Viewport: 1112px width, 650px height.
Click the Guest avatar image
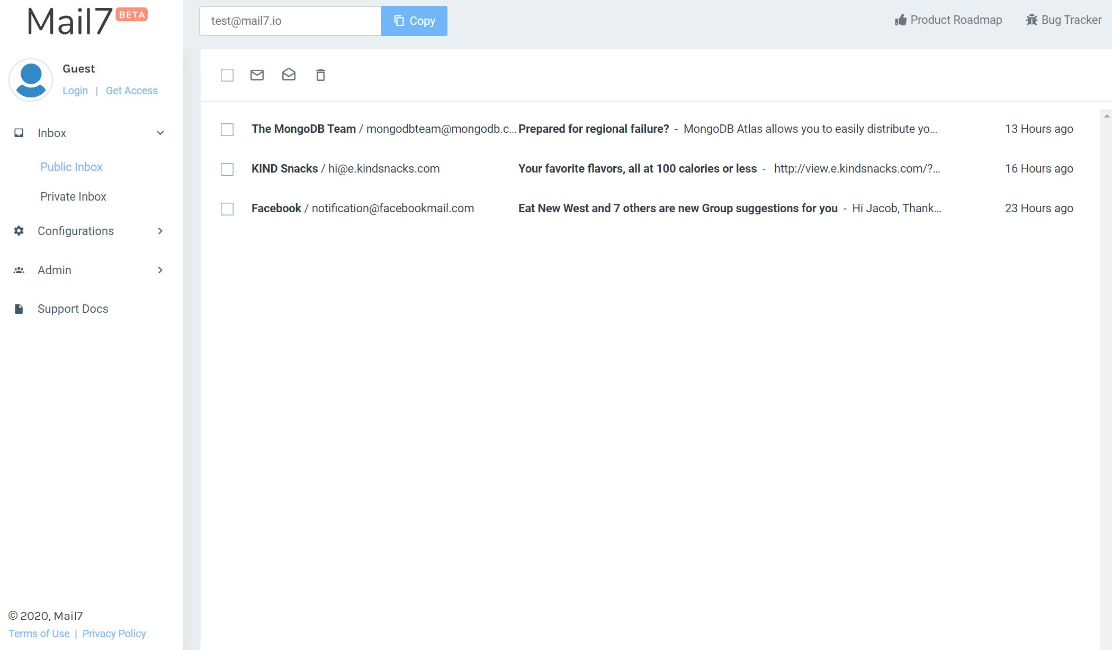(x=31, y=79)
